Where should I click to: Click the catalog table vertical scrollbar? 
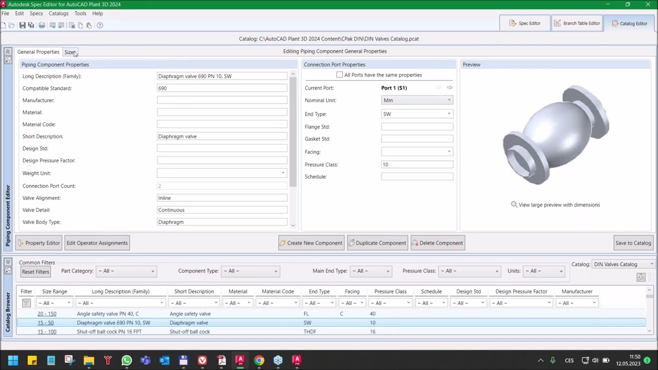click(649, 311)
